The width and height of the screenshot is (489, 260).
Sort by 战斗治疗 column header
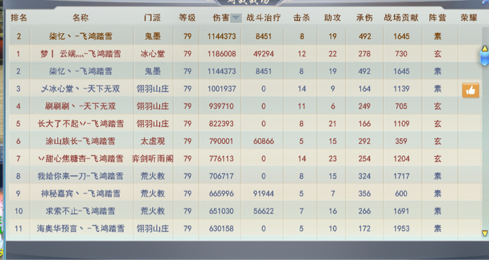[x=264, y=18]
